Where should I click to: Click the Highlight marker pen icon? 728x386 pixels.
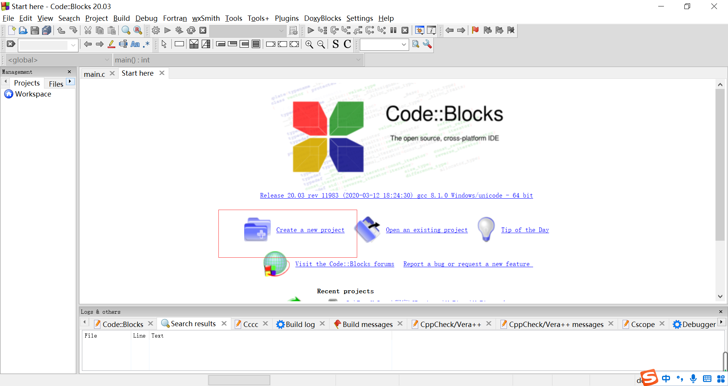pos(111,44)
